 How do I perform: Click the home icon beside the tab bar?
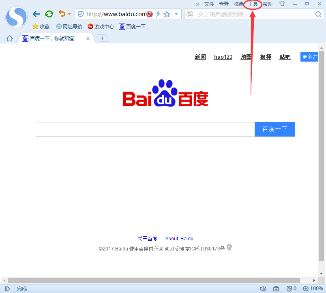tap(9, 38)
